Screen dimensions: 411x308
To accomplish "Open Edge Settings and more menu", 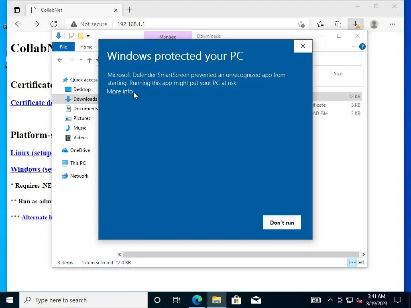I will pos(393,24).
